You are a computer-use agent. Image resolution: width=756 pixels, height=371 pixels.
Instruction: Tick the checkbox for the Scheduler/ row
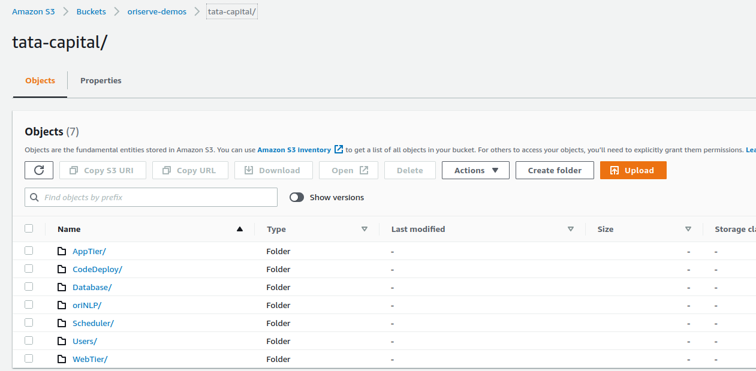click(x=29, y=322)
